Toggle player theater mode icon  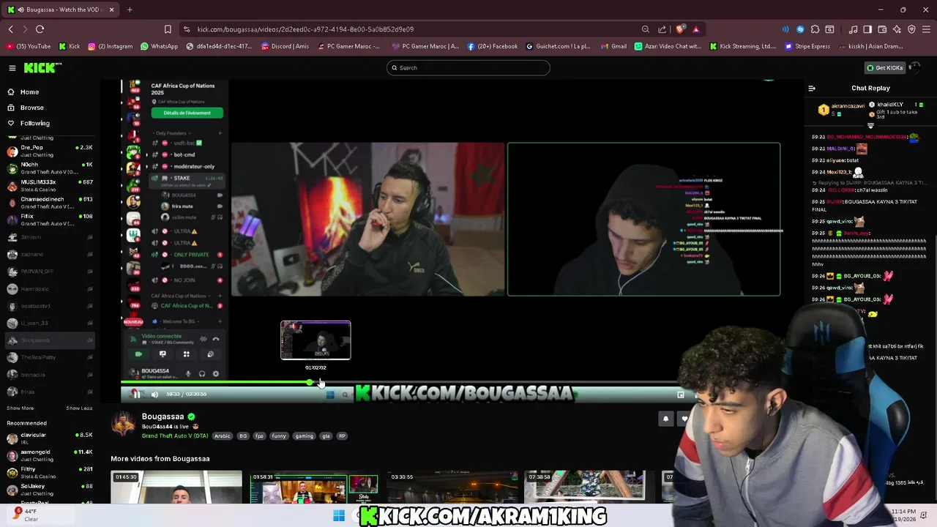[680, 395]
